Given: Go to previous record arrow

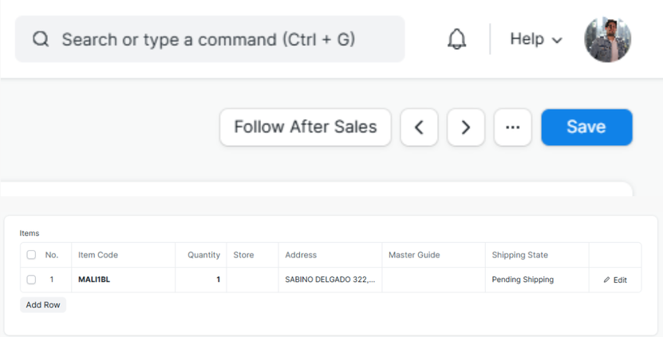Looking at the screenshot, I should (x=419, y=127).
